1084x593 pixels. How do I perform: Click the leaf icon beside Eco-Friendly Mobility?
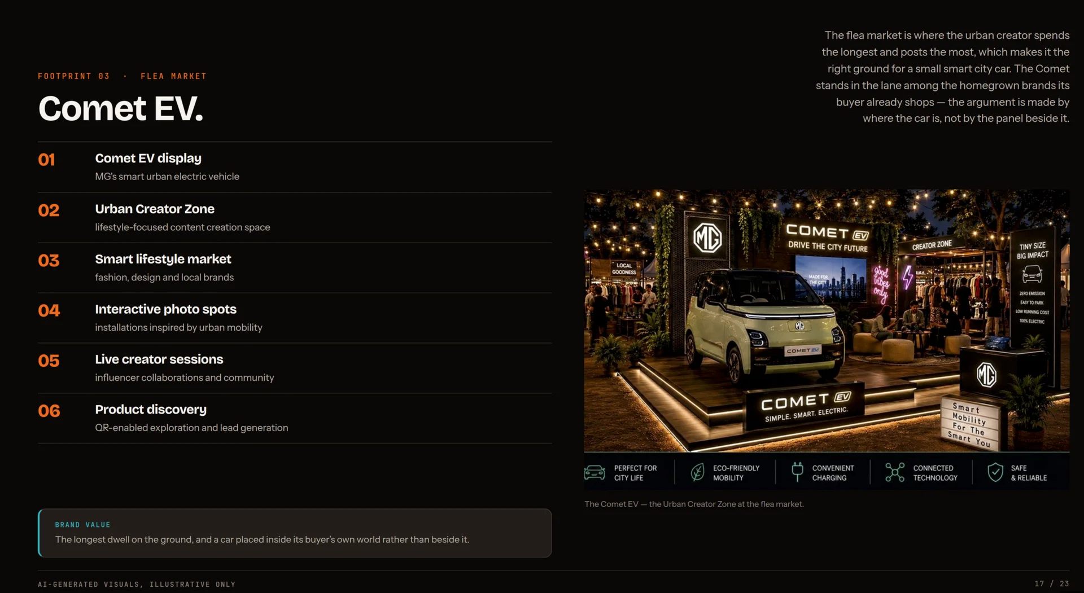coord(698,472)
